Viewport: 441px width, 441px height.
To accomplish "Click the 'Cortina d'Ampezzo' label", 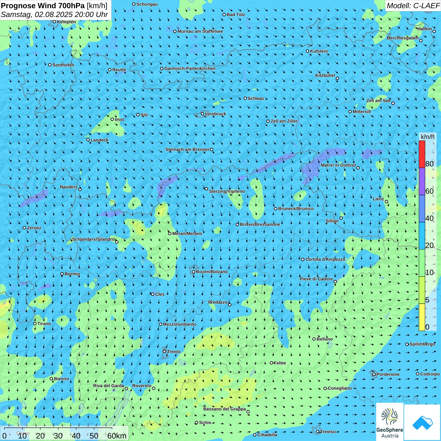I will 325,259.
